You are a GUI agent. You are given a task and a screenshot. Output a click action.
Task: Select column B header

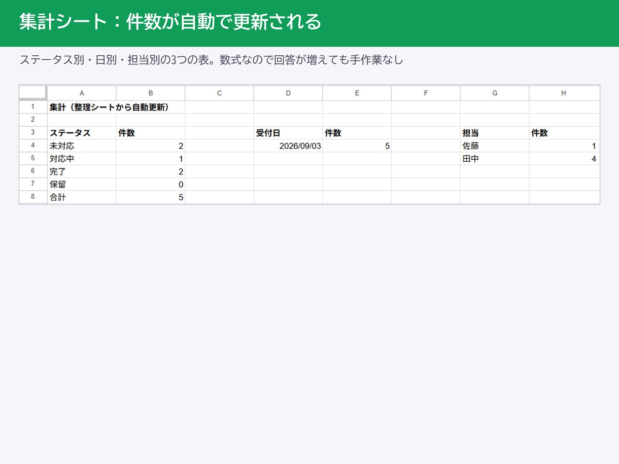point(151,93)
